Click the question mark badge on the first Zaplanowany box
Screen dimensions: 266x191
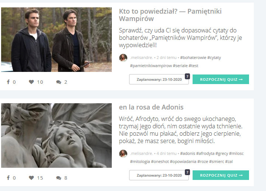click(x=187, y=76)
